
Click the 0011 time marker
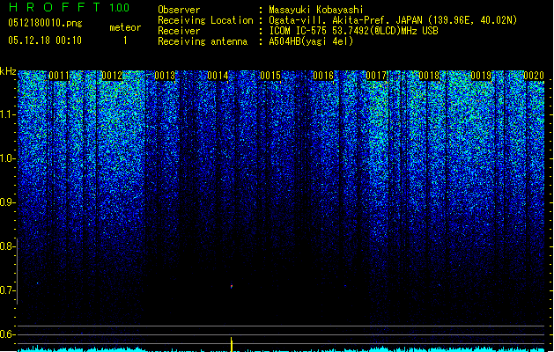coord(59,76)
